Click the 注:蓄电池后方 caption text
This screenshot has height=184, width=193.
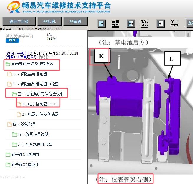coord(123,43)
